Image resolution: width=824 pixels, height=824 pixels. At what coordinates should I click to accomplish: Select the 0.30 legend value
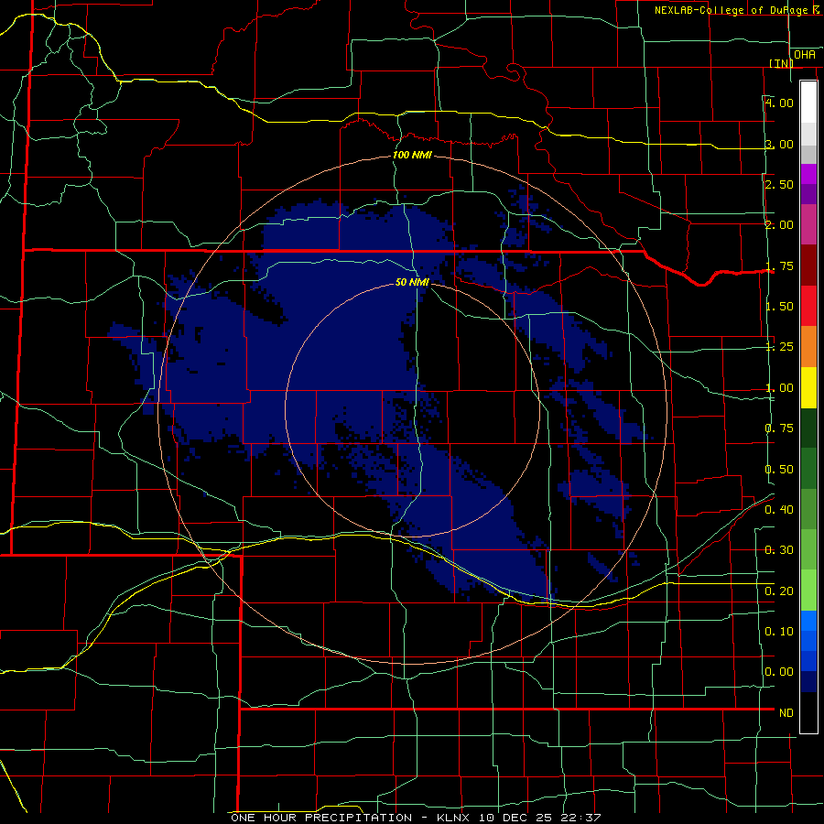coord(779,550)
